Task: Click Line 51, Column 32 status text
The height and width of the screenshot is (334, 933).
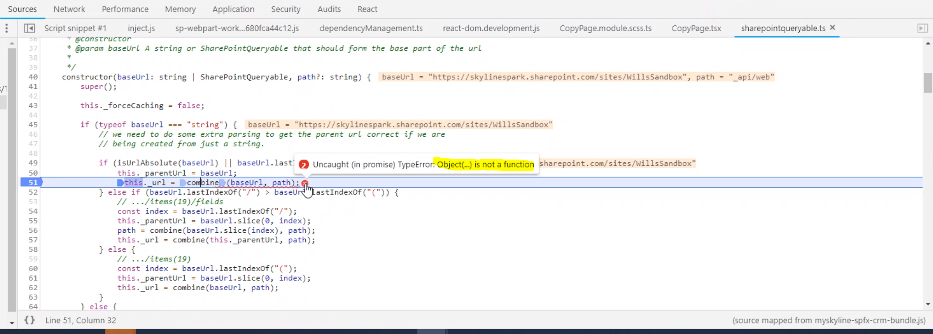Action: click(x=81, y=320)
